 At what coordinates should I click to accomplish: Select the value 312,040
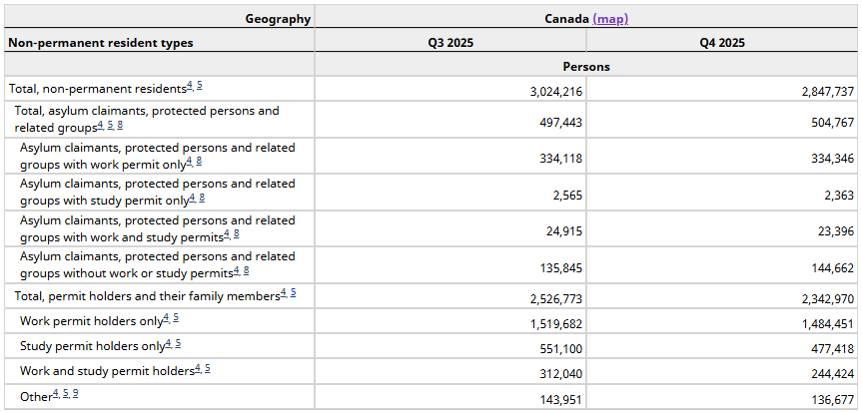click(560, 373)
